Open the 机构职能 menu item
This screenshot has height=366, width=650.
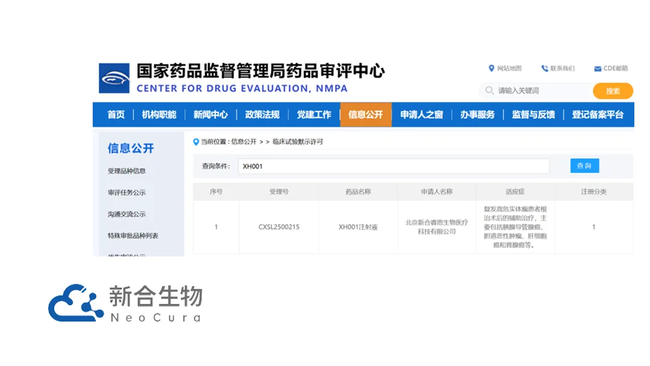[159, 115]
